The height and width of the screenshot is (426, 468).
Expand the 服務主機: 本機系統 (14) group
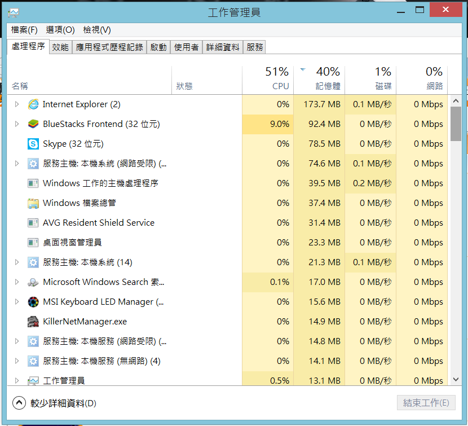coord(17,262)
